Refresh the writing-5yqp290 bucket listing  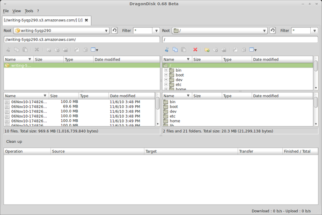pos(114,30)
